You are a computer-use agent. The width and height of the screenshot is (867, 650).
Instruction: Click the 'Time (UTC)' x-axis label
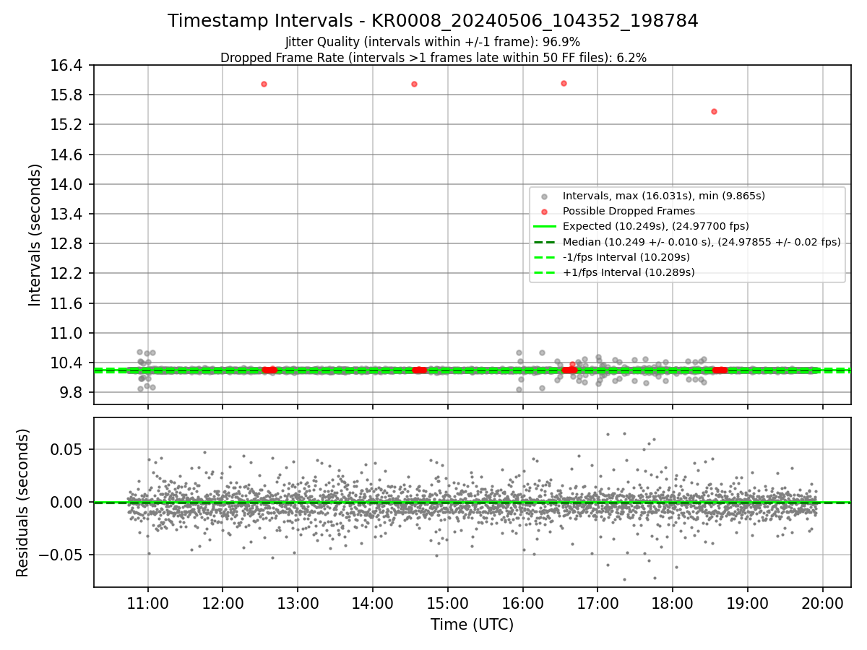pyautogui.click(x=473, y=625)
